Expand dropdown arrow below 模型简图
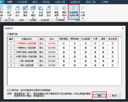Screen dimensions: 128x102 tap(56, 18)
